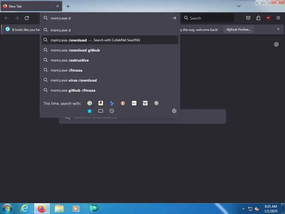Click the muted volume tray icon
This screenshot has height=214, width=285.
(257, 209)
